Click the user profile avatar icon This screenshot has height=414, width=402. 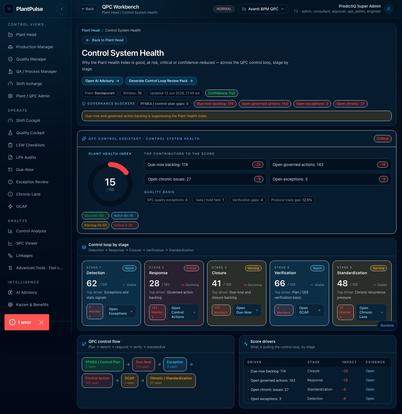(389, 9)
